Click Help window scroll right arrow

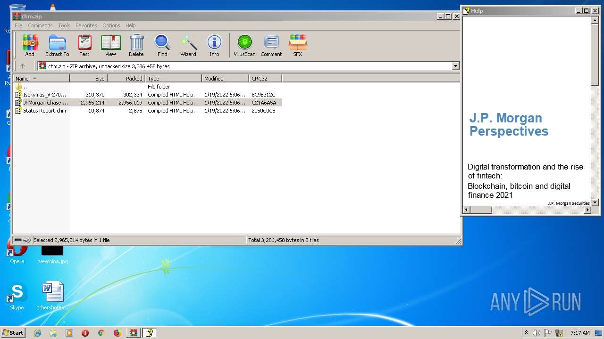click(587, 210)
